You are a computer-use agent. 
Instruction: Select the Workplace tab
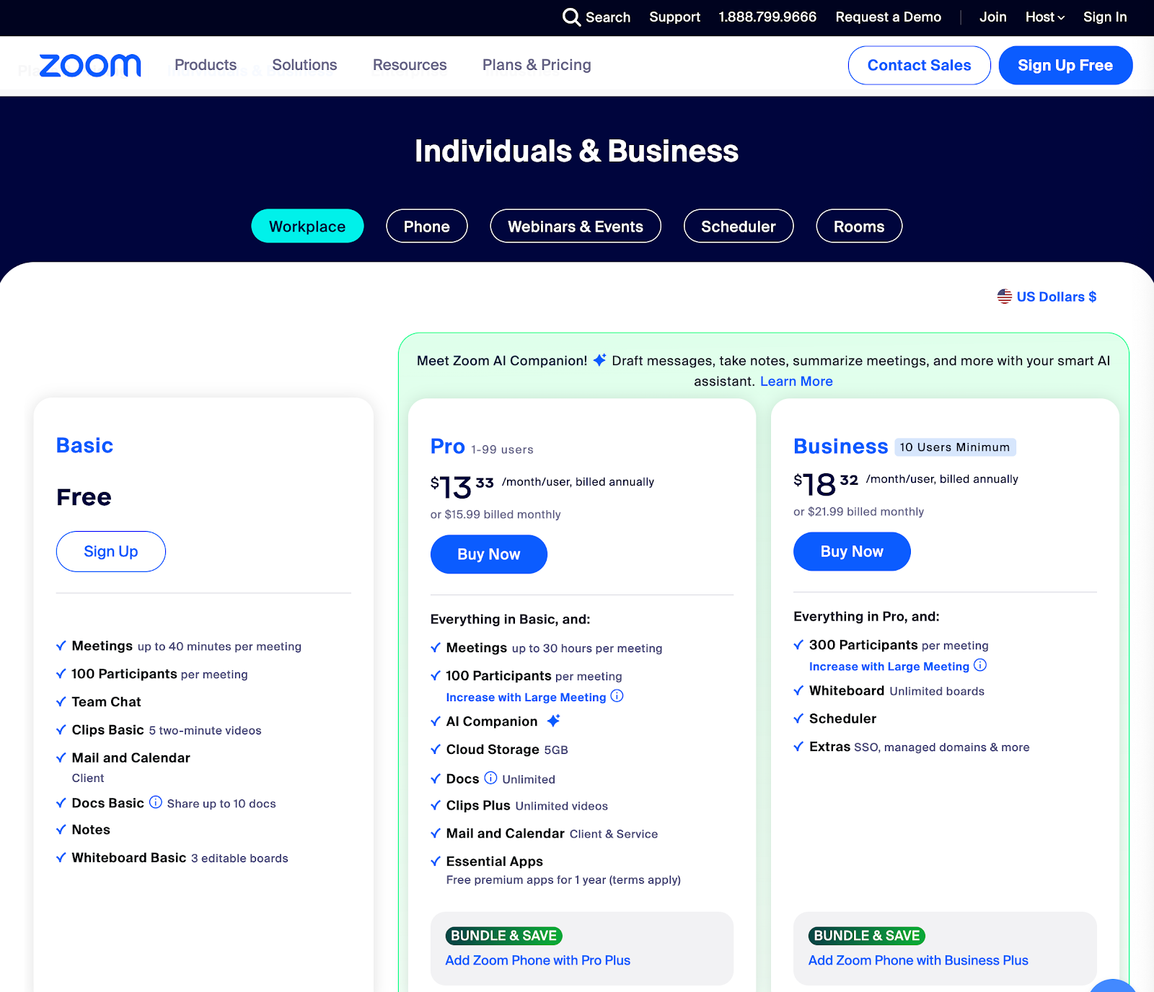[307, 226]
